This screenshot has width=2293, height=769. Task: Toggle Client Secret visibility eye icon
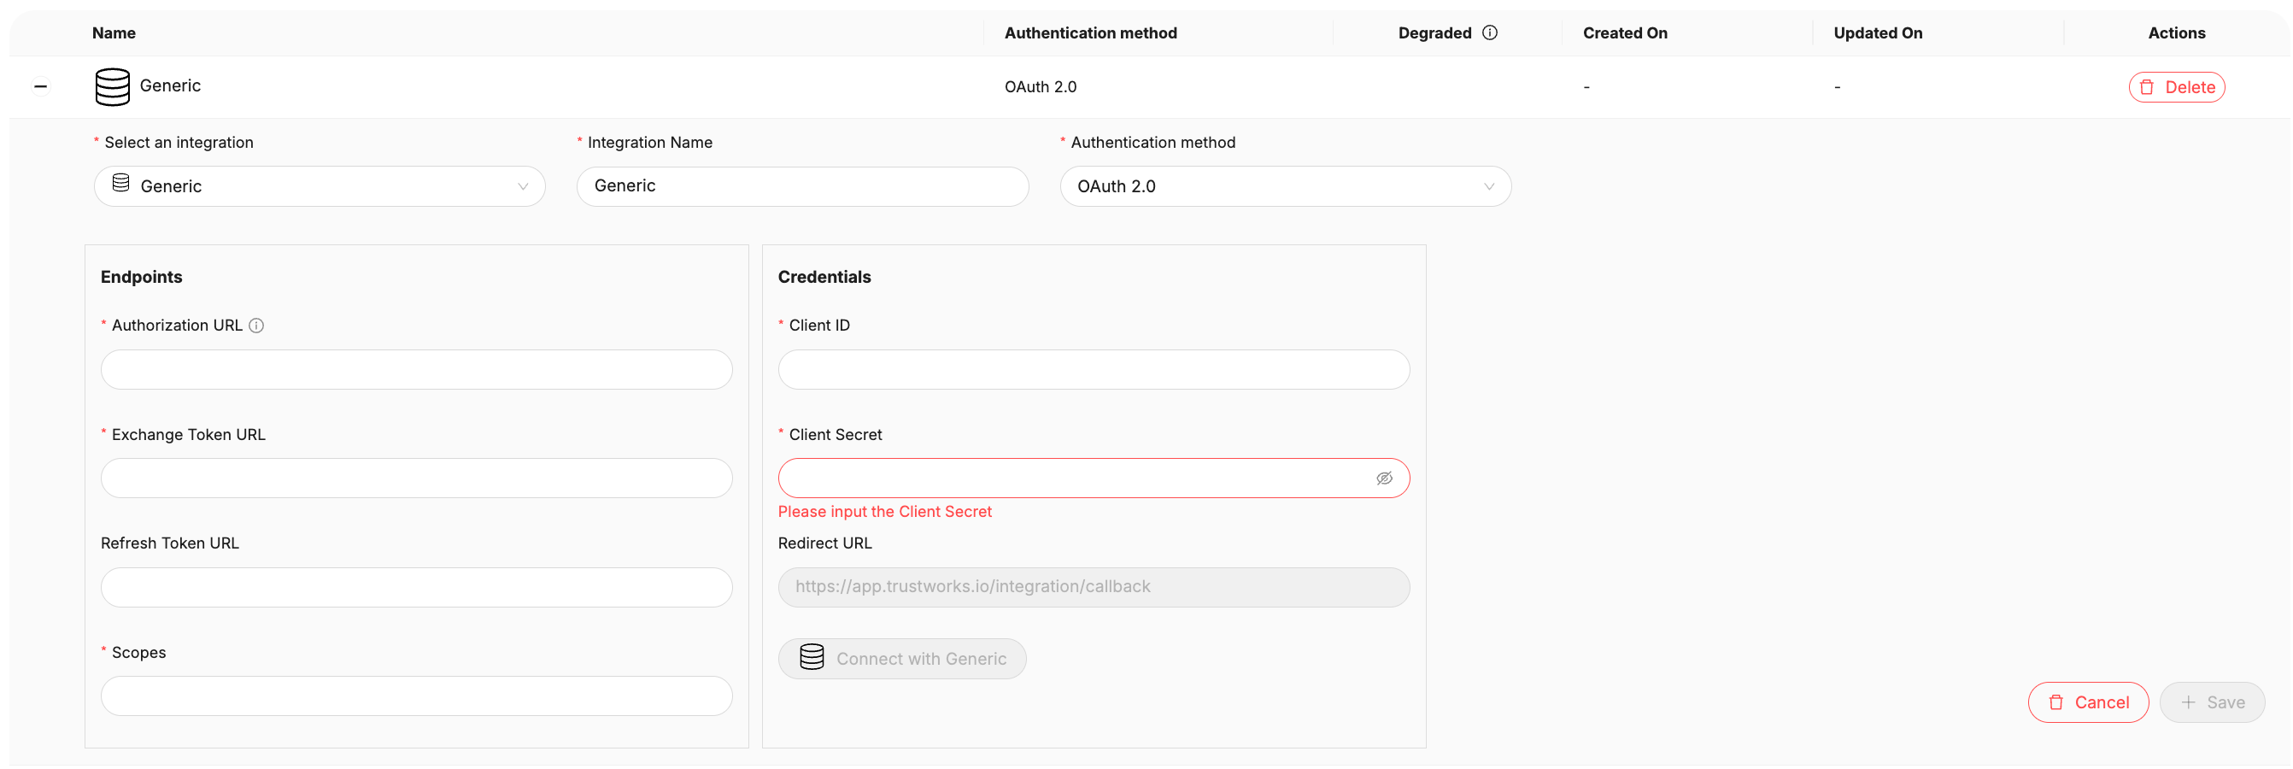click(x=1383, y=478)
